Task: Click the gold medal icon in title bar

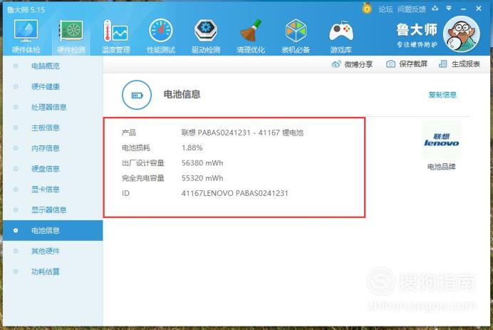Action: (367, 8)
